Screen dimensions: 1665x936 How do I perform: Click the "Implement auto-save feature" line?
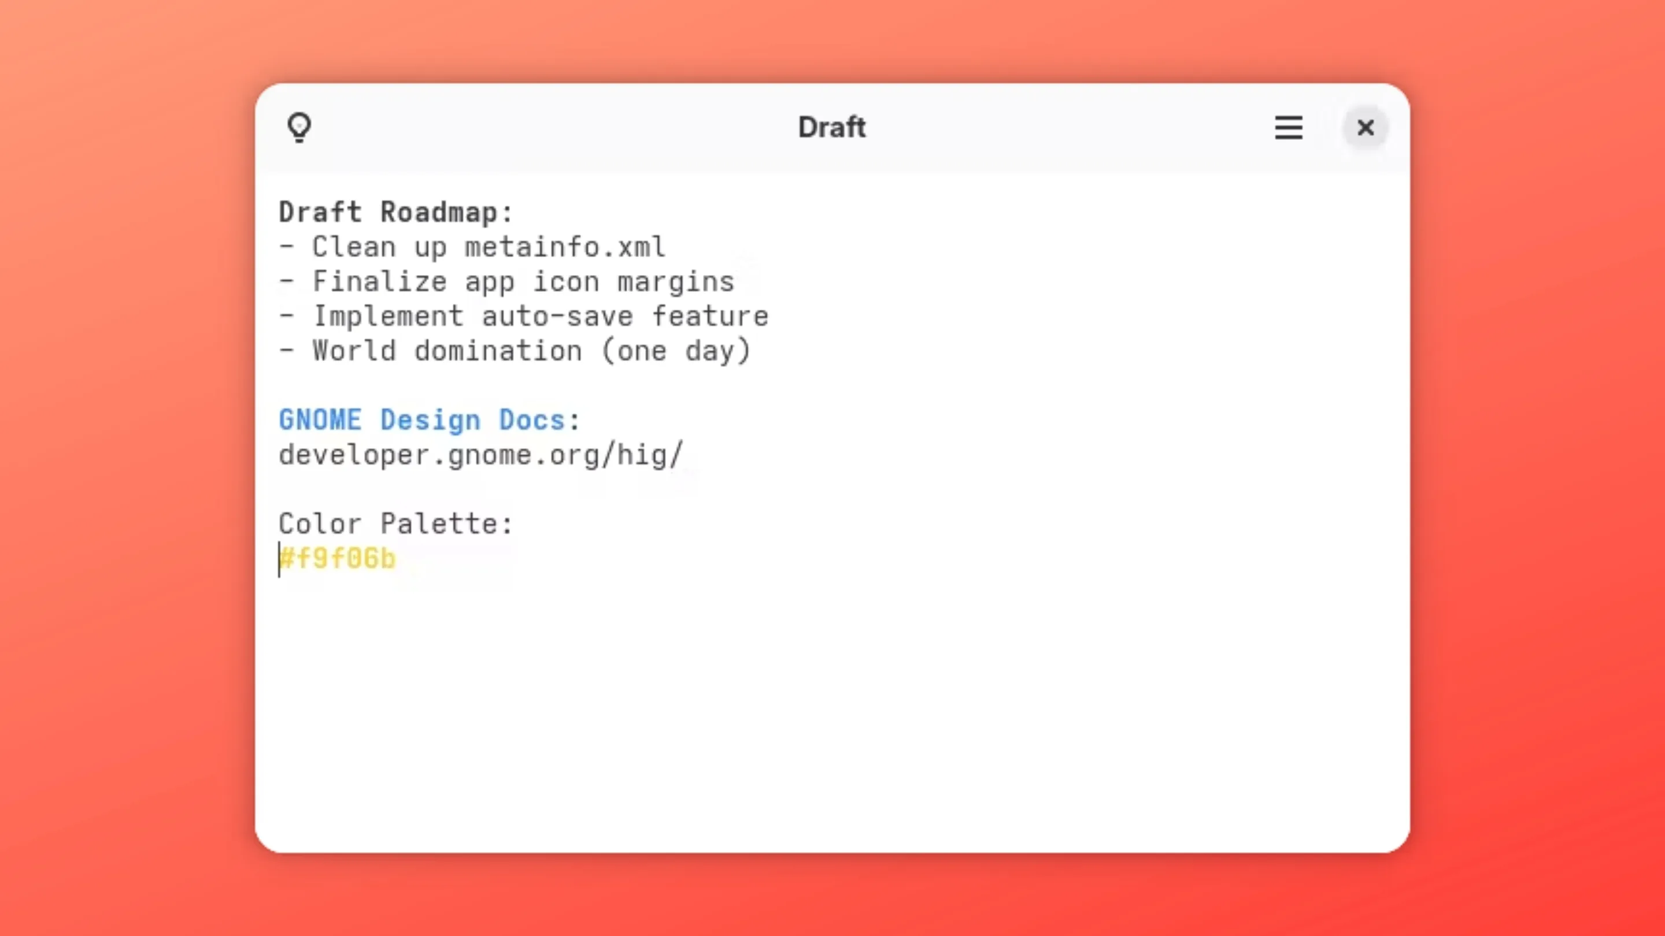tap(524, 316)
